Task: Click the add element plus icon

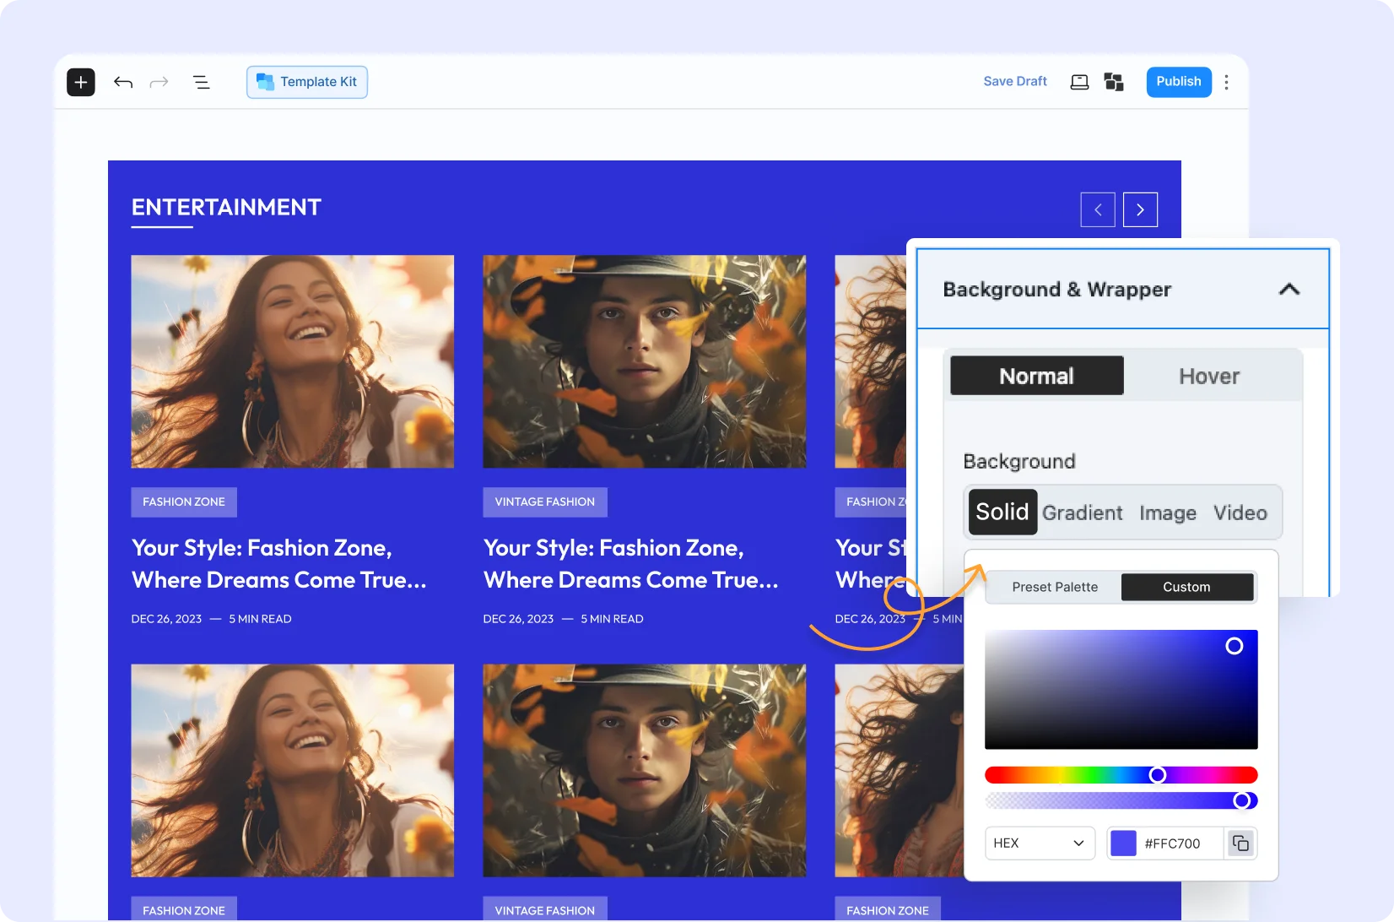Action: tap(80, 82)
